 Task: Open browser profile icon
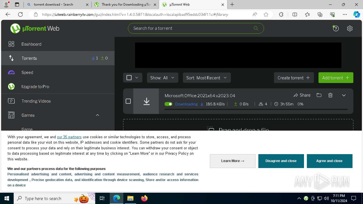coord(6,4)
